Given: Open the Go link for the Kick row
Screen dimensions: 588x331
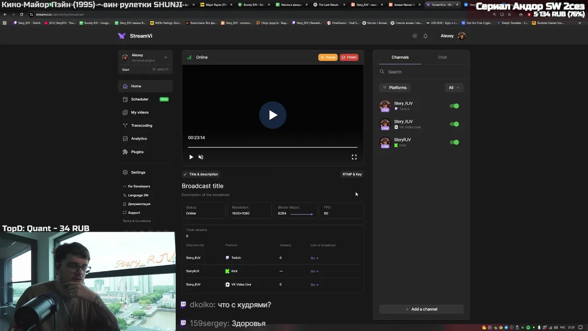Looking at the screenshot, I should pyautogui.click(x=314, y=271).
